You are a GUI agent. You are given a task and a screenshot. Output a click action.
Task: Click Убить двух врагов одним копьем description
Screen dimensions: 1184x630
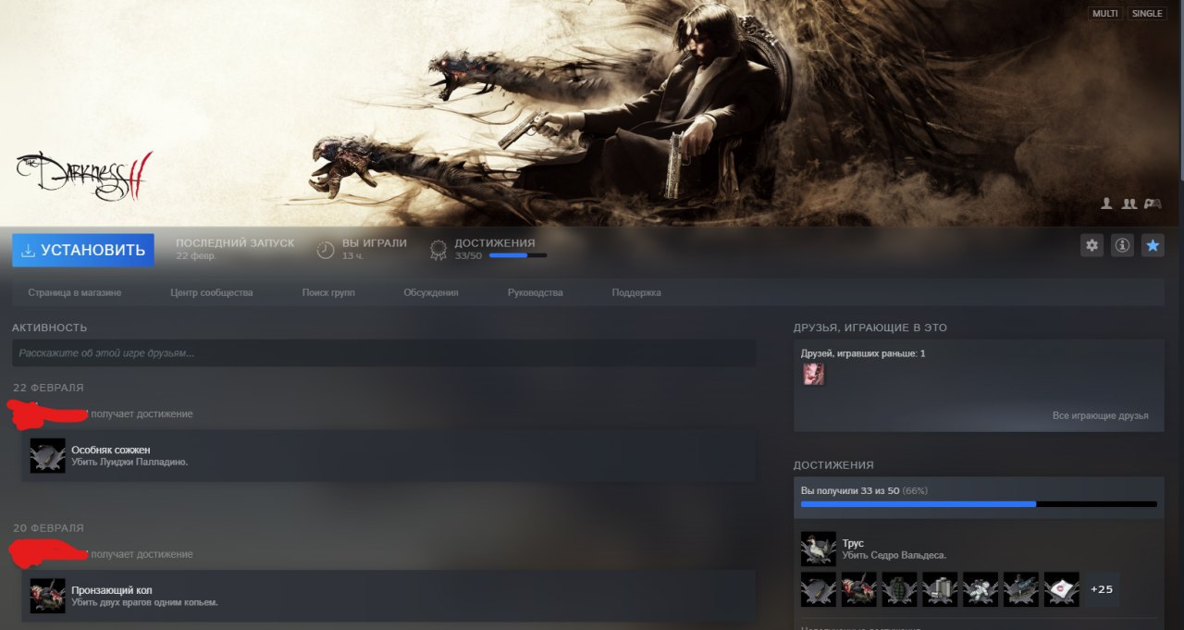144,602
